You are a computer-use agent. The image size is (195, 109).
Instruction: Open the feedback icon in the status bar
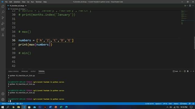190,104
